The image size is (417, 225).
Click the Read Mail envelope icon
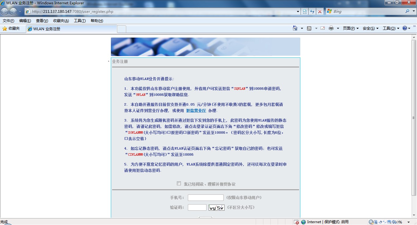click(323, 28)
